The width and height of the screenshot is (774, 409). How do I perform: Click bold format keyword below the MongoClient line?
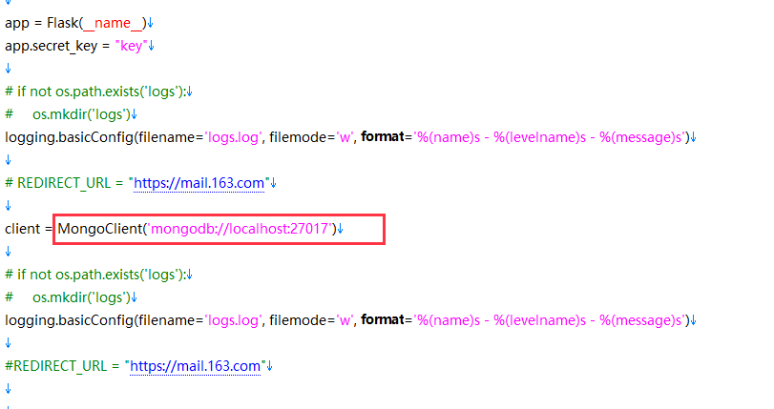385,319
